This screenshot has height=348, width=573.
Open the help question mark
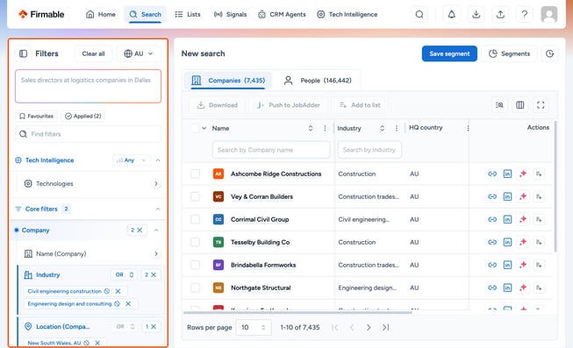(x=525, y=15)
